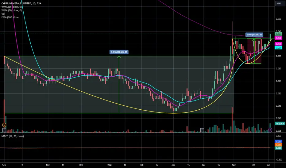This screenshot has height=168, width=286.
Task: Click the Sep label on time axis
Action: 4,165
